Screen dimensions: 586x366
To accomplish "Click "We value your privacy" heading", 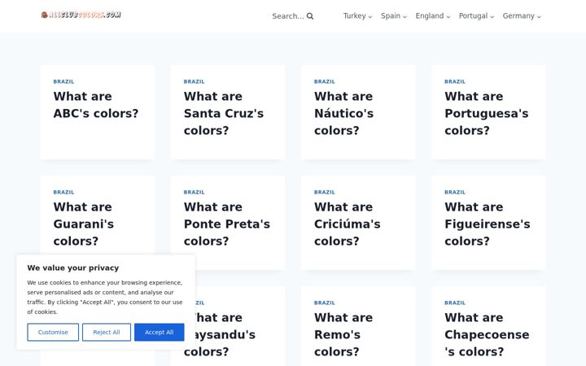I will 73,268.
